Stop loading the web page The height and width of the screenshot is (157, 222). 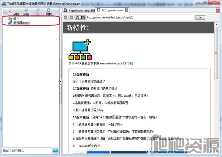tap(83, 17)
